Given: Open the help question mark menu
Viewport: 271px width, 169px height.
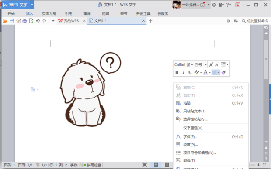Looking at the screenshot, I should (228, 5).
